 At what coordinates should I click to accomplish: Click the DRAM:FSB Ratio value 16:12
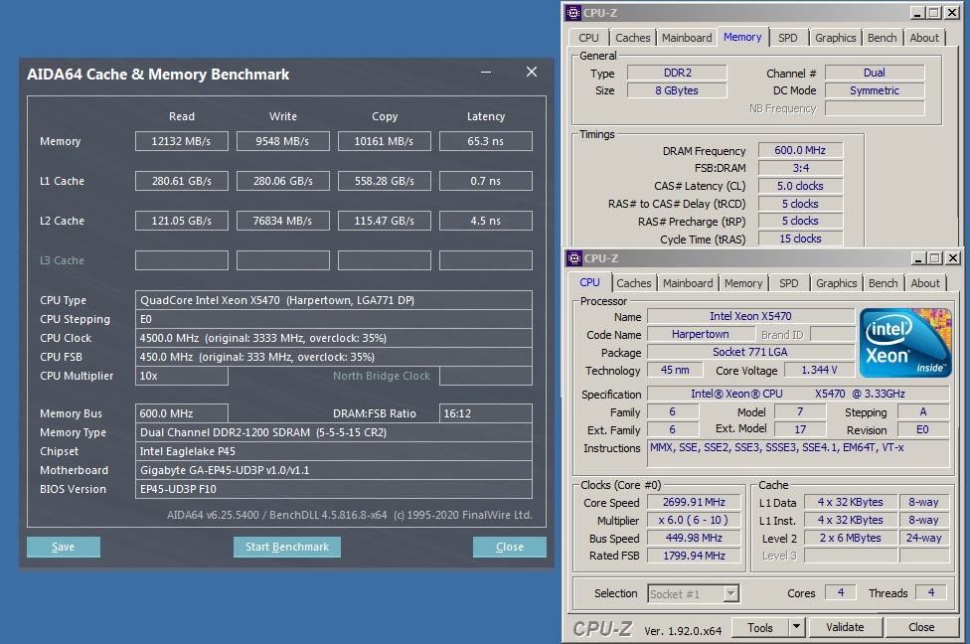pyautogui.click(x=486, y=413)
